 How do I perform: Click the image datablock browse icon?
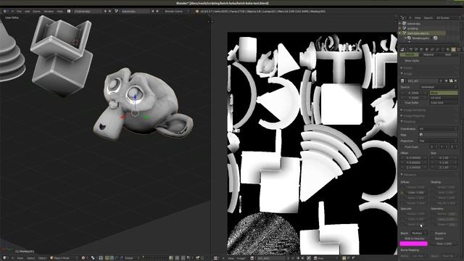pos(402,80)
